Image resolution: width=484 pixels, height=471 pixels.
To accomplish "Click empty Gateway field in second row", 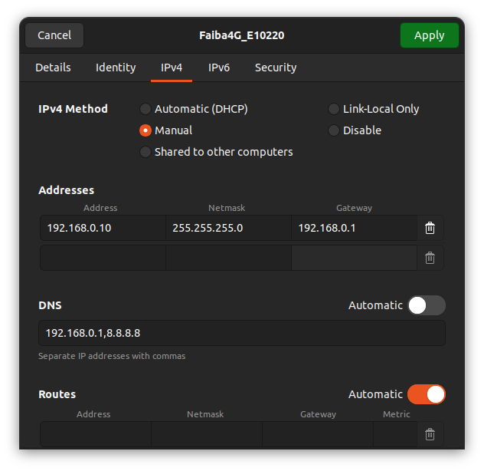I will click(354, 258).
